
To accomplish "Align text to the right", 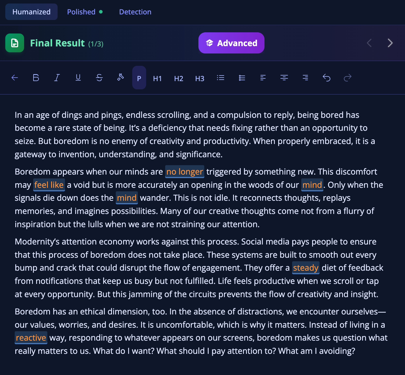I will pos(305,78).
